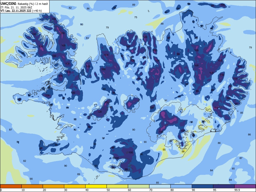The width and height of the screenshot is (256, 192).
Task: Click the legend tick label '10'
Action: (23, 190)
